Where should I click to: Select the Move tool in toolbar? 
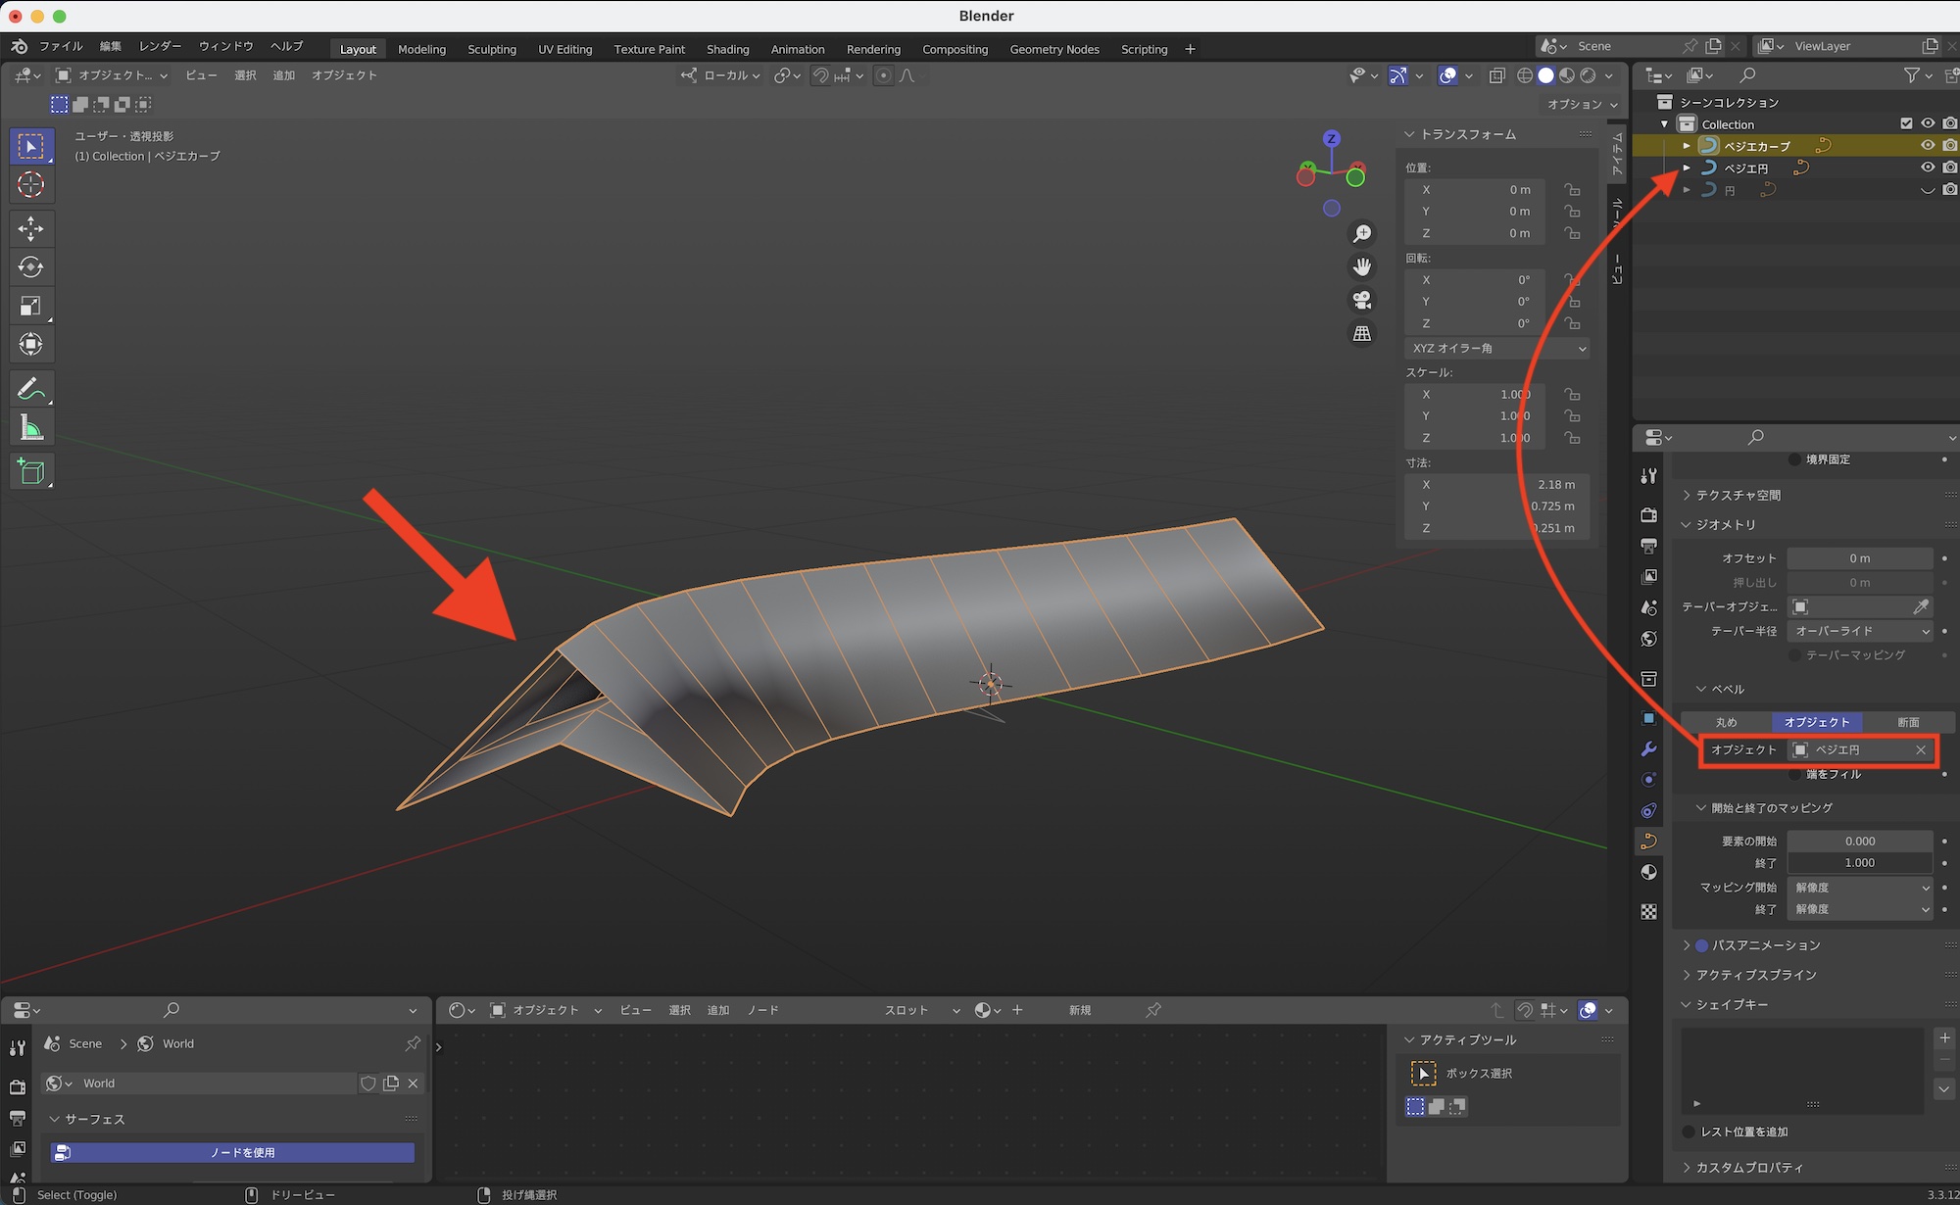coord(30,228)
